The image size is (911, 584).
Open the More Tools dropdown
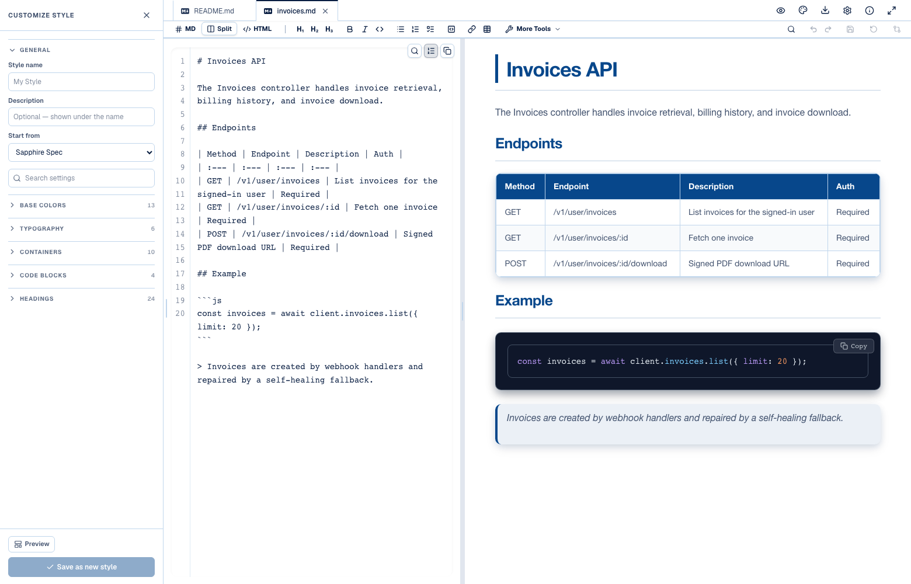pyautogui.click(x=533, y=29)
